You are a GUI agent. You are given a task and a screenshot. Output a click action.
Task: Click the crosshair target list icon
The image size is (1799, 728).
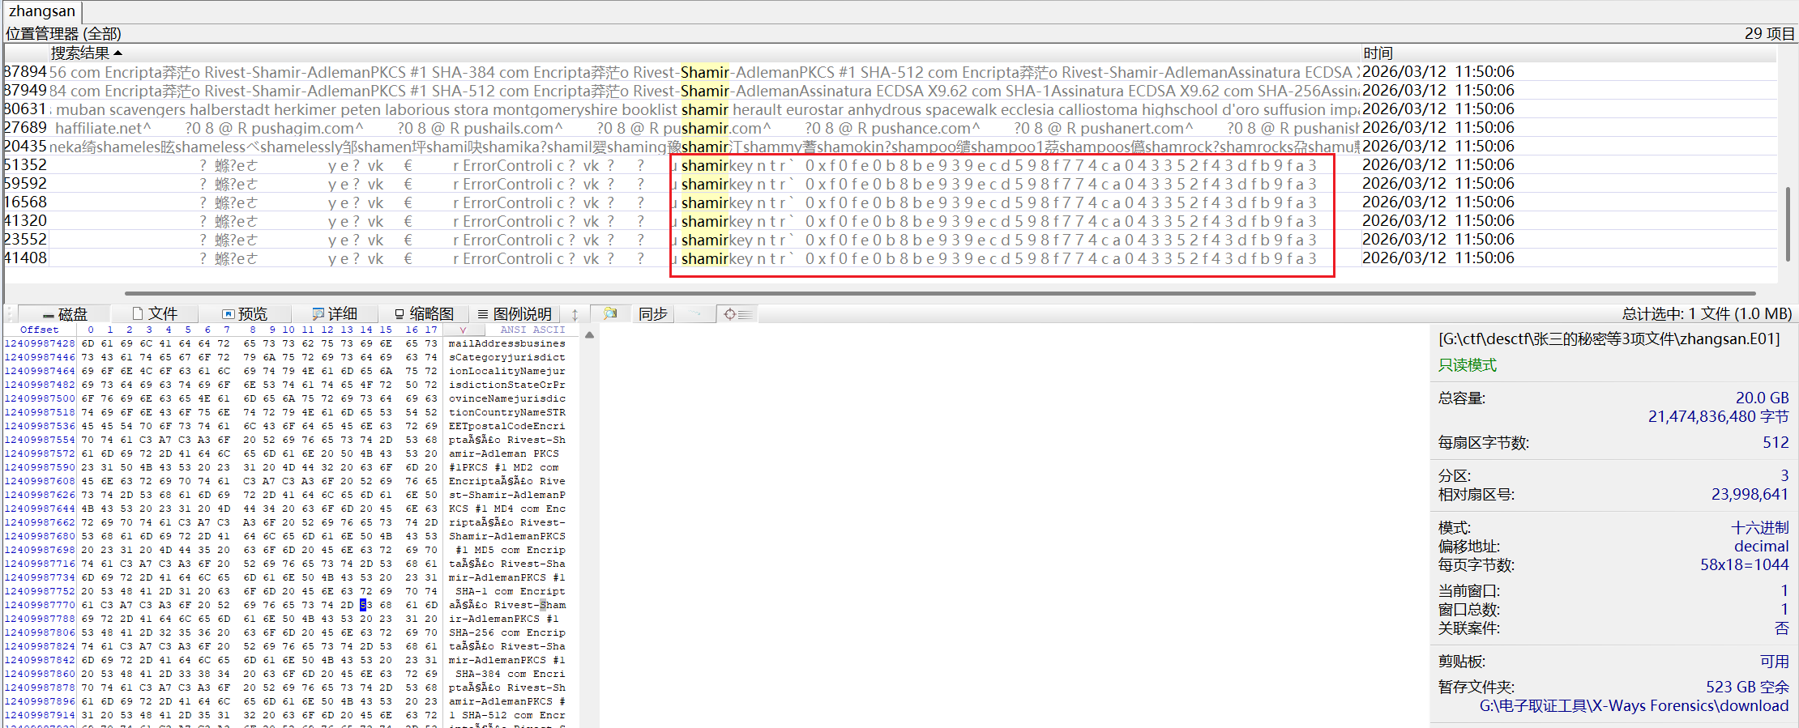point(737,314)
